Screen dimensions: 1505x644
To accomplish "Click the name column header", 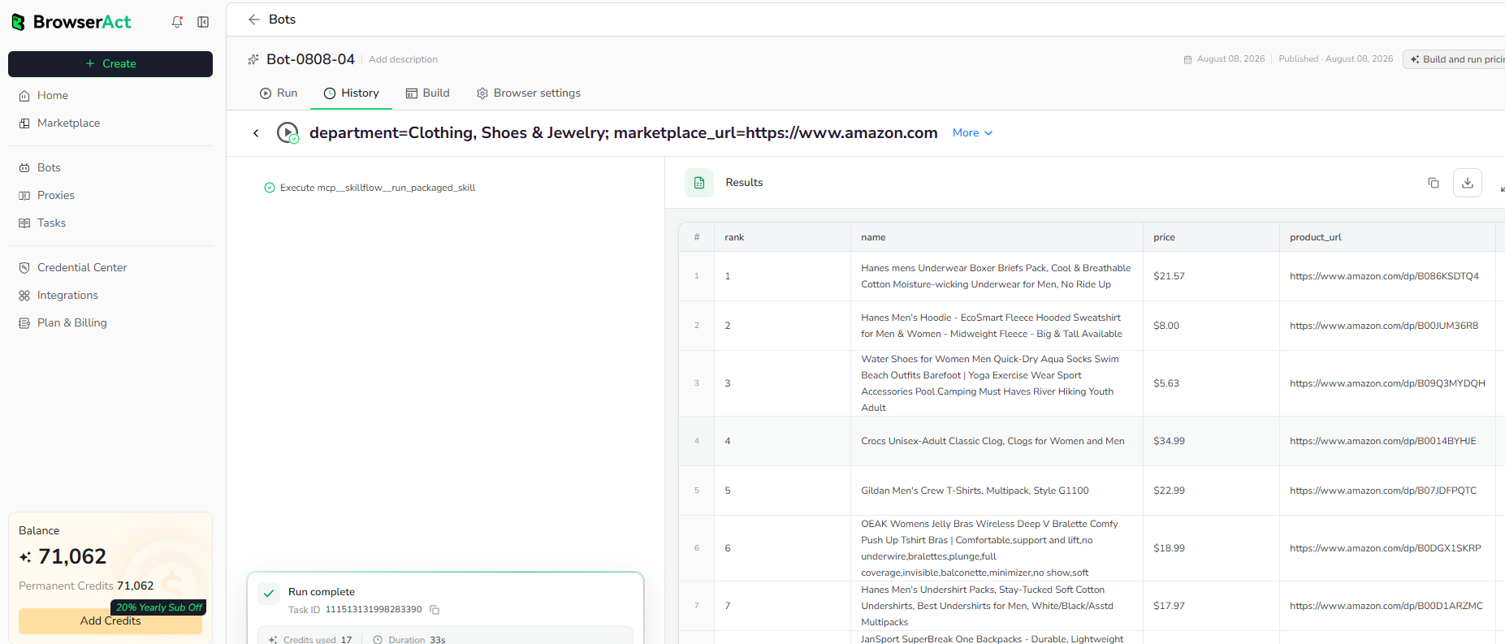I will point(997,237).
